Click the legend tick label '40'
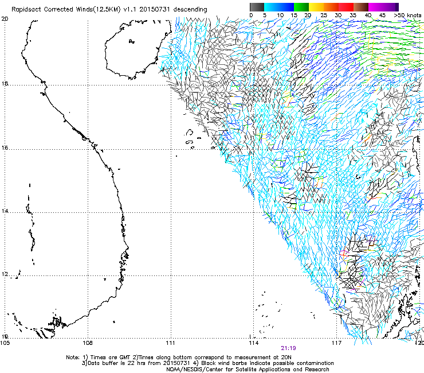The width and height of the screenshot is (424, 373). [x=368, y=15]
